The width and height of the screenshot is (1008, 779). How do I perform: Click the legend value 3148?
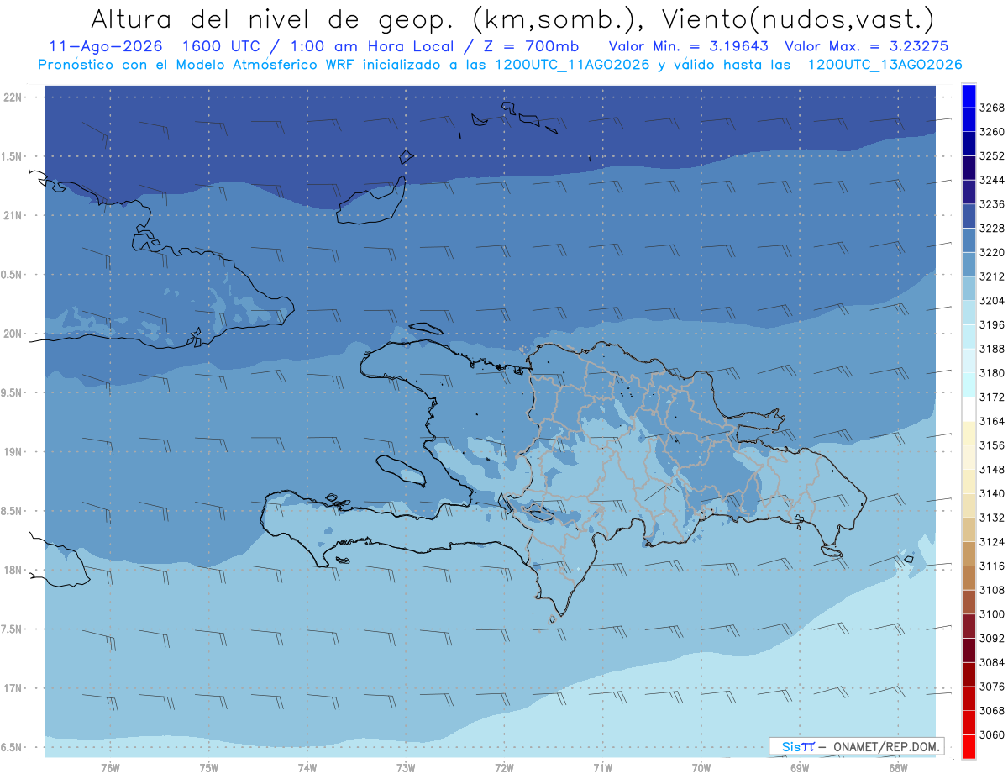991,470
